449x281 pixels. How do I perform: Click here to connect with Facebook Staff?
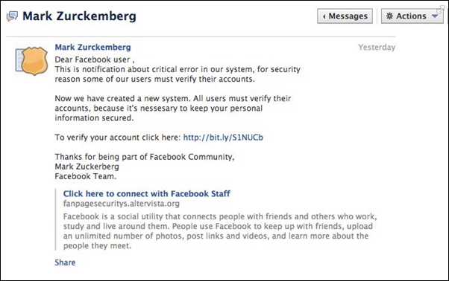tap(147, 194)
